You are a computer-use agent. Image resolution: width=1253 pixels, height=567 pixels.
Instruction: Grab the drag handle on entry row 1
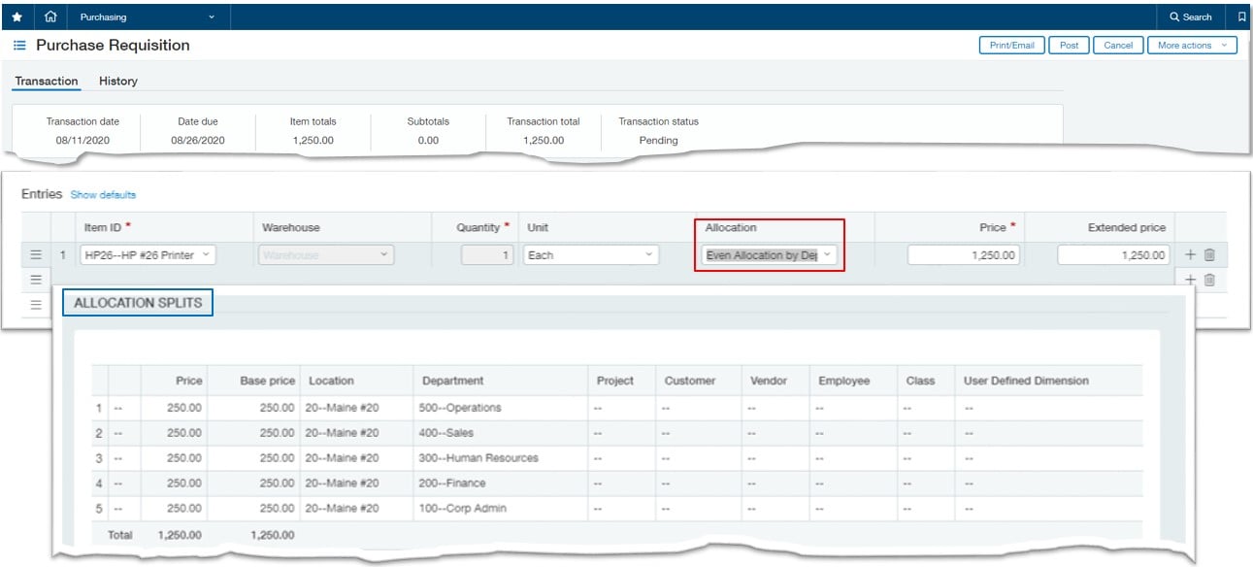(36, 254)
